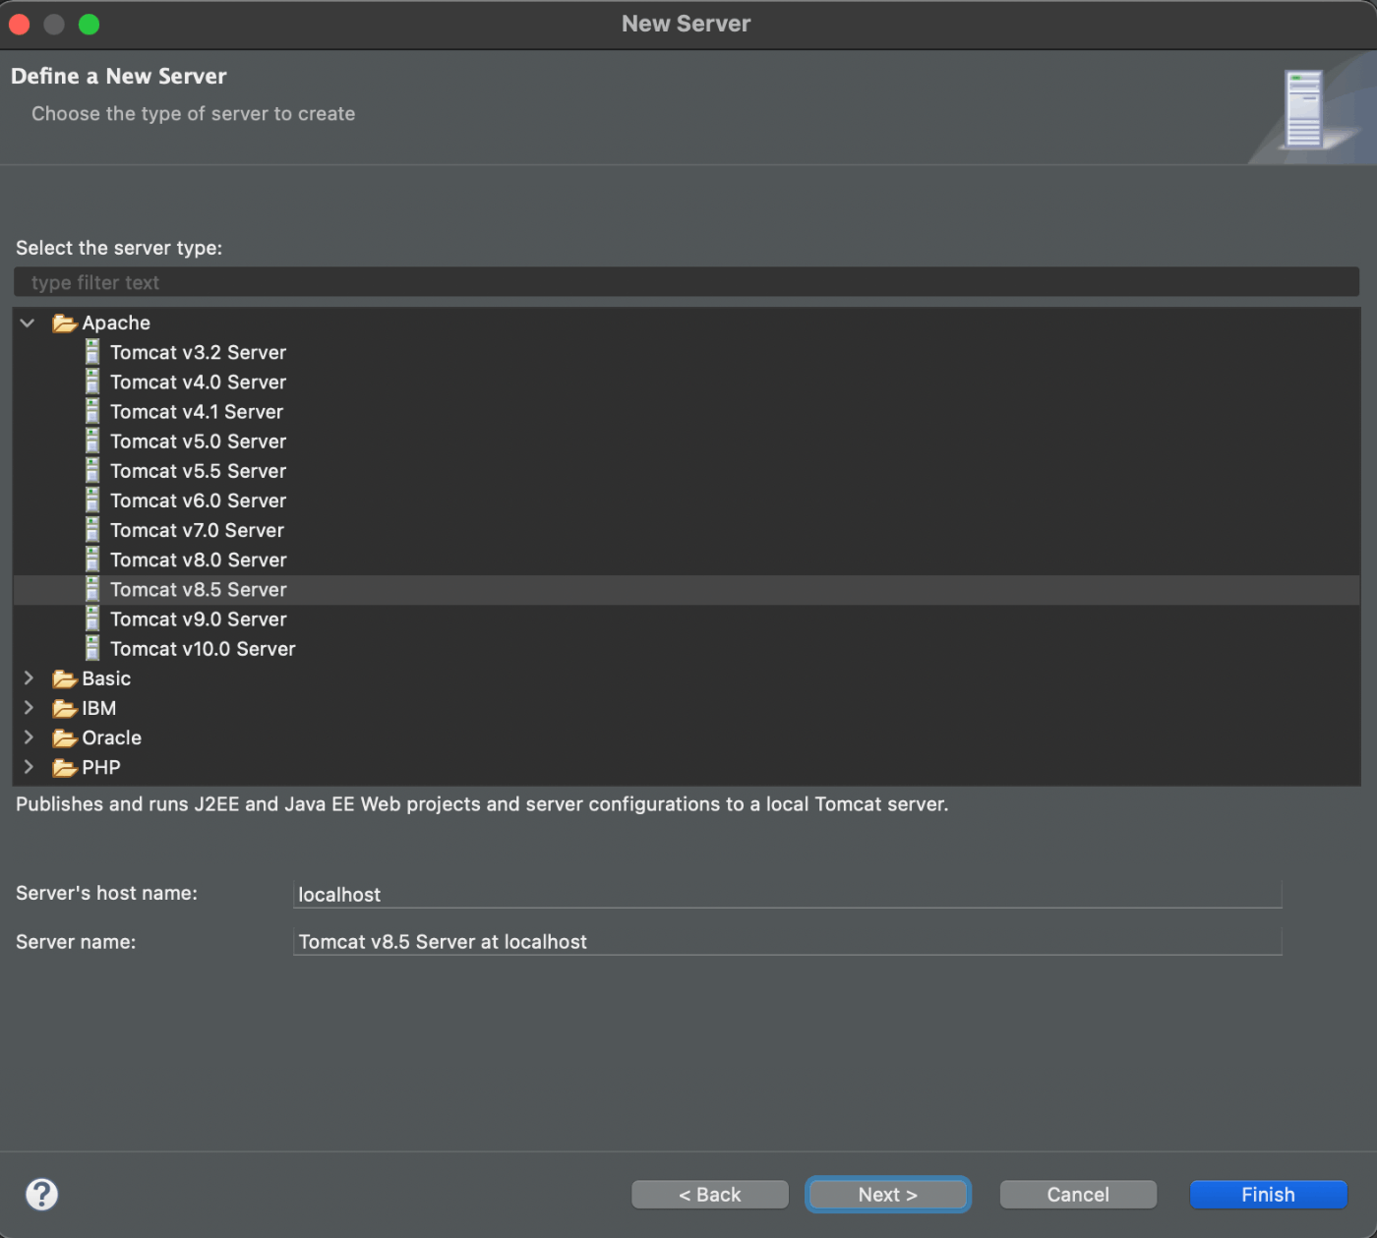Click the Next button
1377x1238 pixels.
pyautogui.click(x=888, y=1195)
